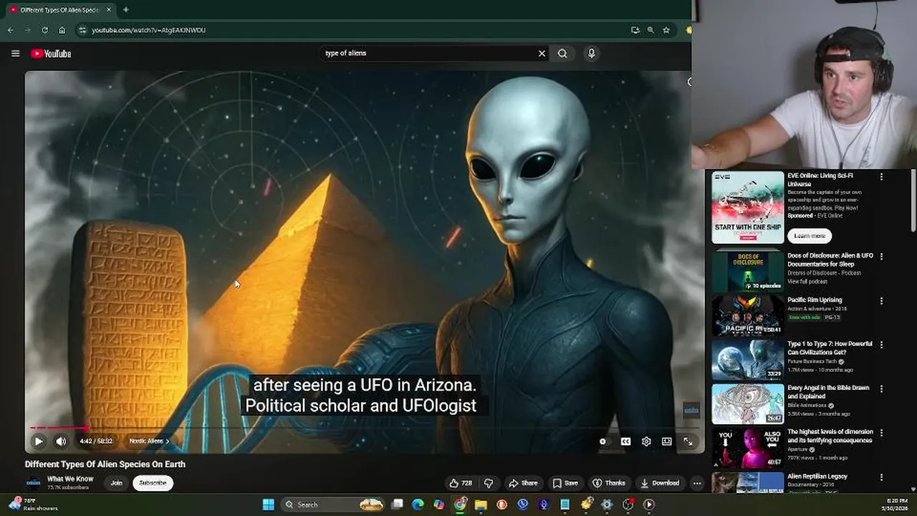The height and width of the screenshot is (516, 917).
Task: Select the Different Types Of Alien tab
Action: click(x=59, y=10)
